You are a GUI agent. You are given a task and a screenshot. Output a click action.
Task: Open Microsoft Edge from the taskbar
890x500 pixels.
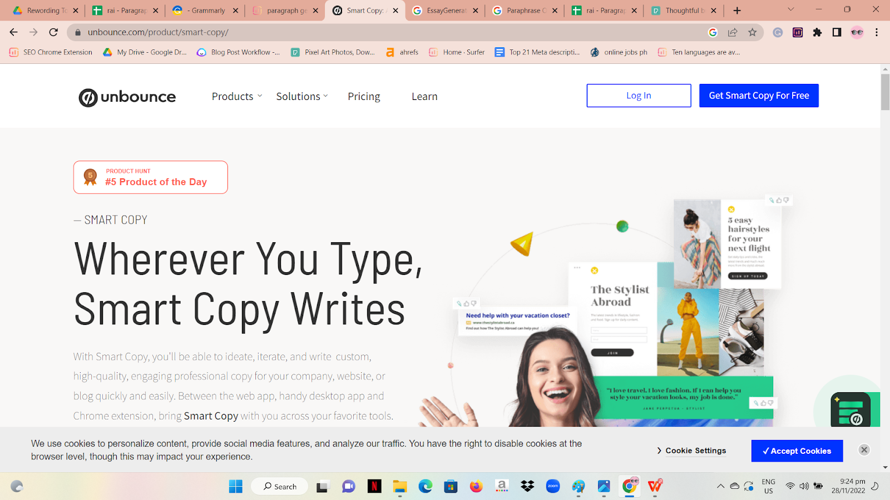click(426, 487)
